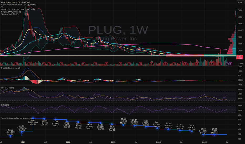Click the 2022 label on the time axis

[x=68, y=142]
